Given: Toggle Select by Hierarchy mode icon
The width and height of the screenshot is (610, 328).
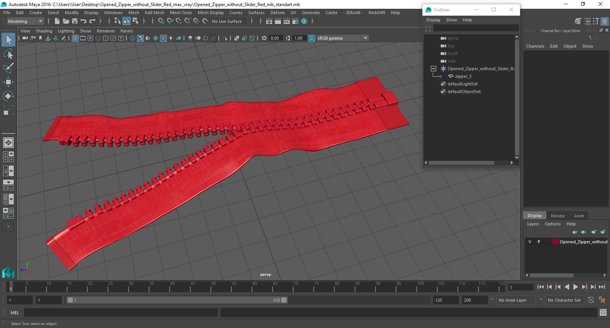Looking at the screenshot, I should coord(117,21).
